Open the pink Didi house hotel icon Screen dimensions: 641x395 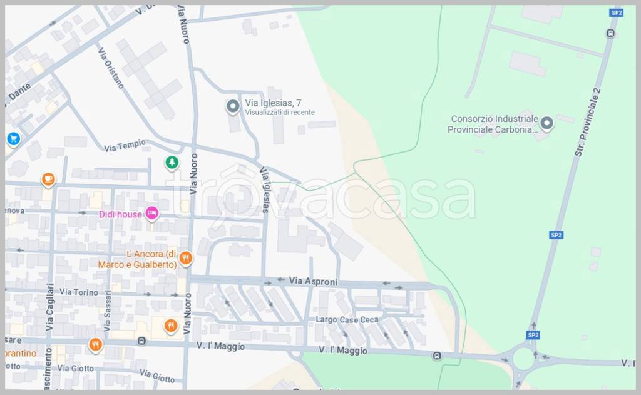(151, 214)
